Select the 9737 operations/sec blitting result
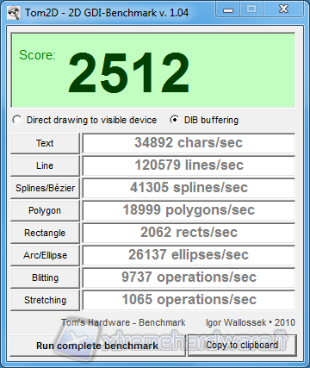310x368 pixels. pyautogui.click(x=189, y=278)
